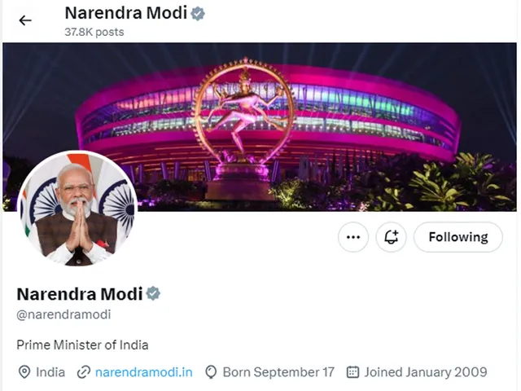This screenshot has height=391, width=521.
Task: Go back using the left arrow
Action: [x=25, y=20]
